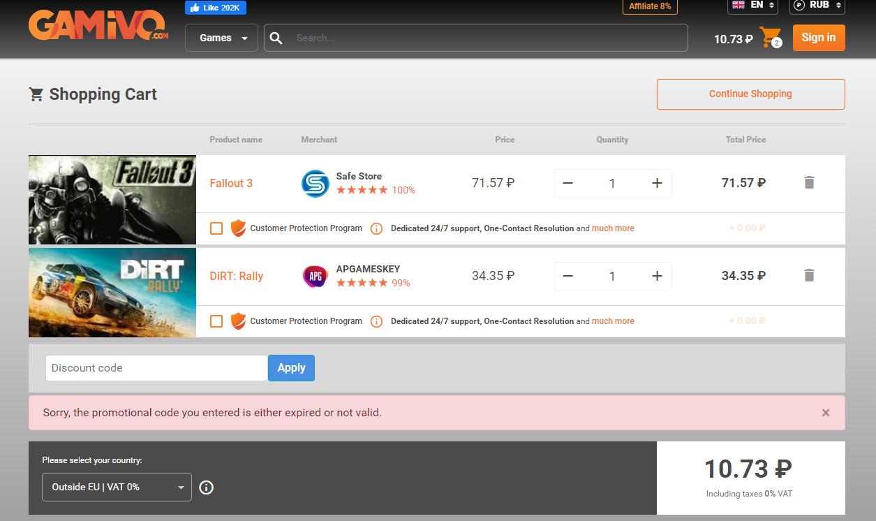
Task: Open the EN language selector
Action: [752, 6]
